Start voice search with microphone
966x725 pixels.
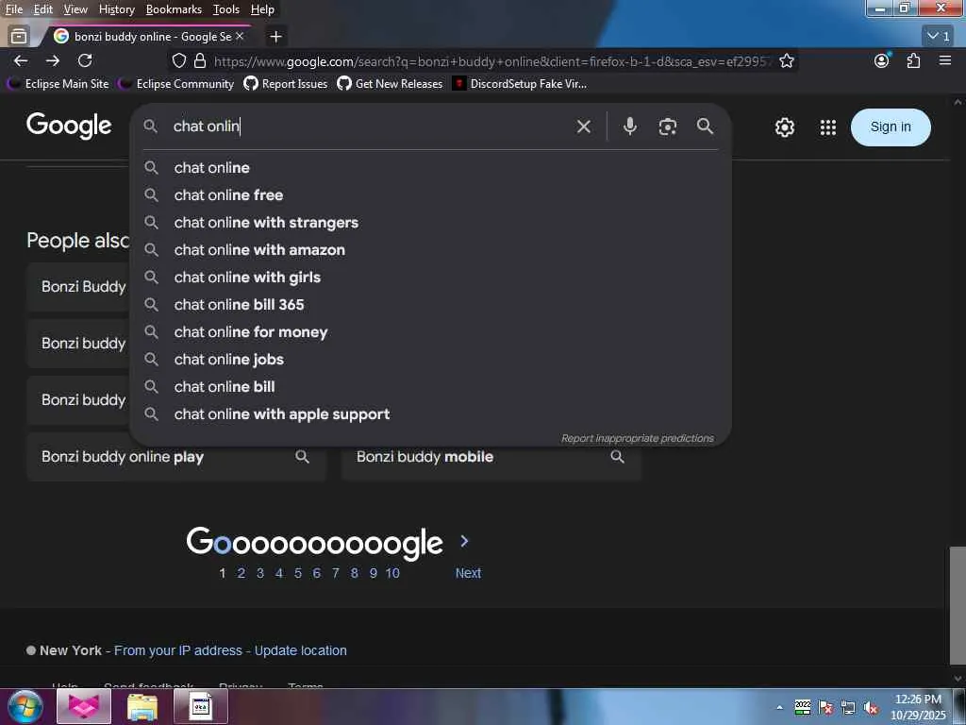[x=629, y=126]
